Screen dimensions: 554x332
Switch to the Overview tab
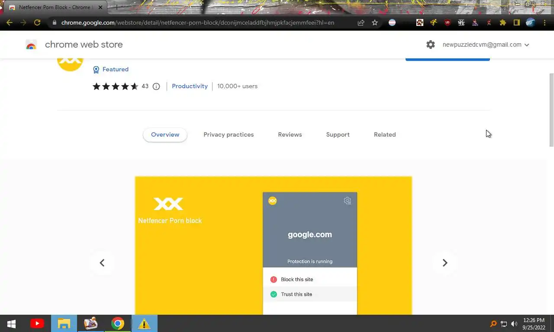pyautogui.click(x=165, y=134)
